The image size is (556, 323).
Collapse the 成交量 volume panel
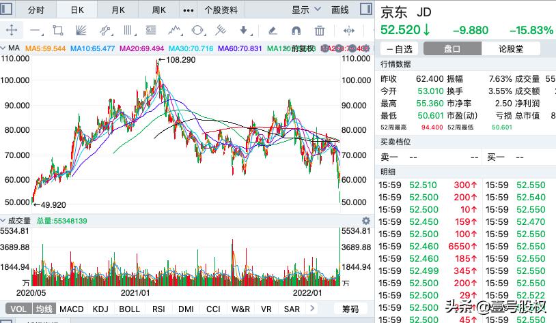point(3,221)
